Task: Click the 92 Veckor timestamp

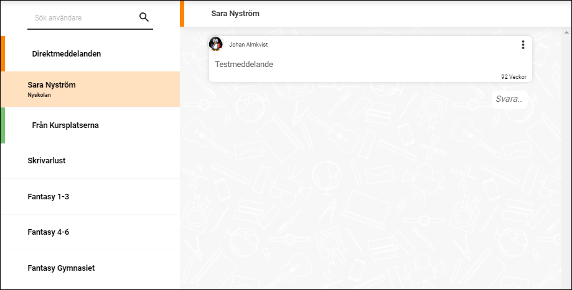Action: click(x=513, y=77)
